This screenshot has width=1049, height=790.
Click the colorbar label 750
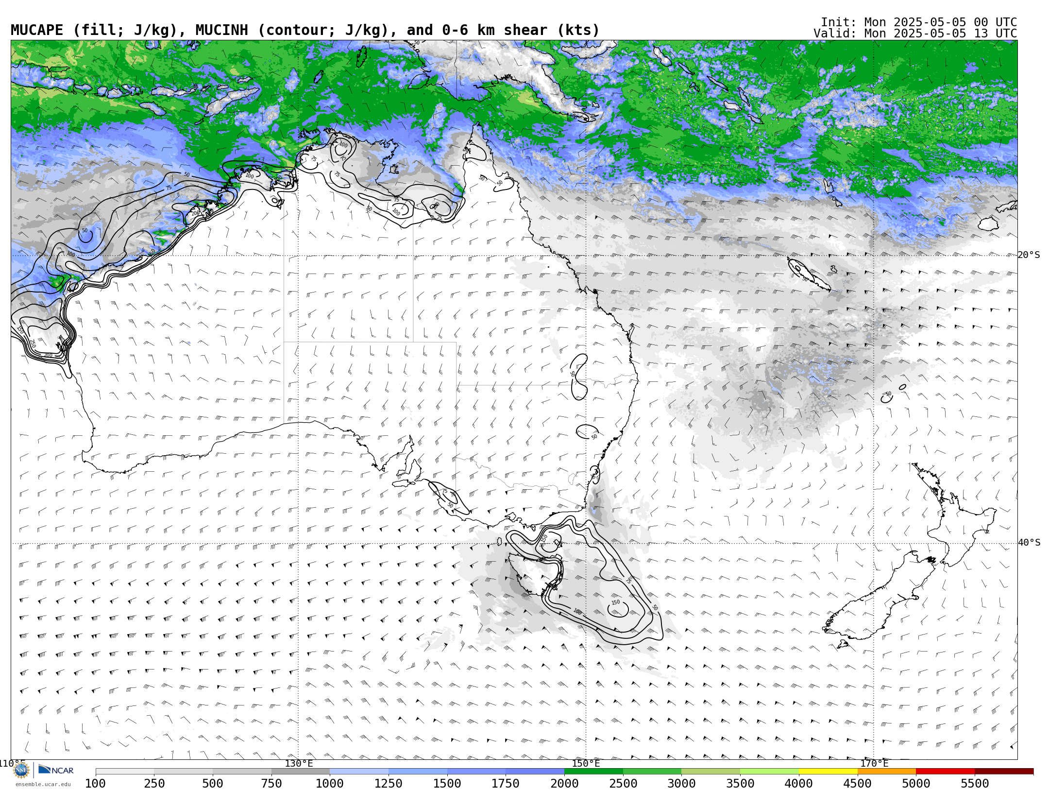coord(271,784)
